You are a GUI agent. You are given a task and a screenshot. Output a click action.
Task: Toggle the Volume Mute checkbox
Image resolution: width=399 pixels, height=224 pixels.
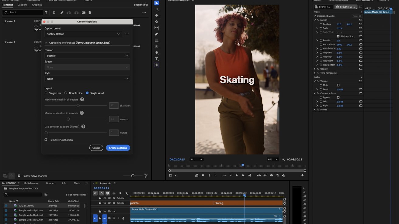click(x=338, y=85)
